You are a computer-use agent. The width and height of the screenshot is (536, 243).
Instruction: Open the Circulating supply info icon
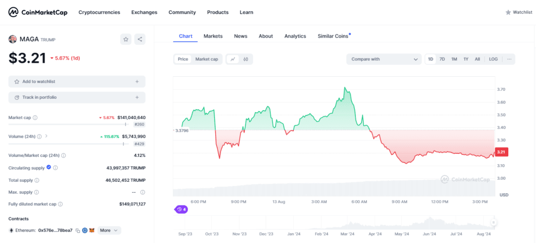point(55,168)
